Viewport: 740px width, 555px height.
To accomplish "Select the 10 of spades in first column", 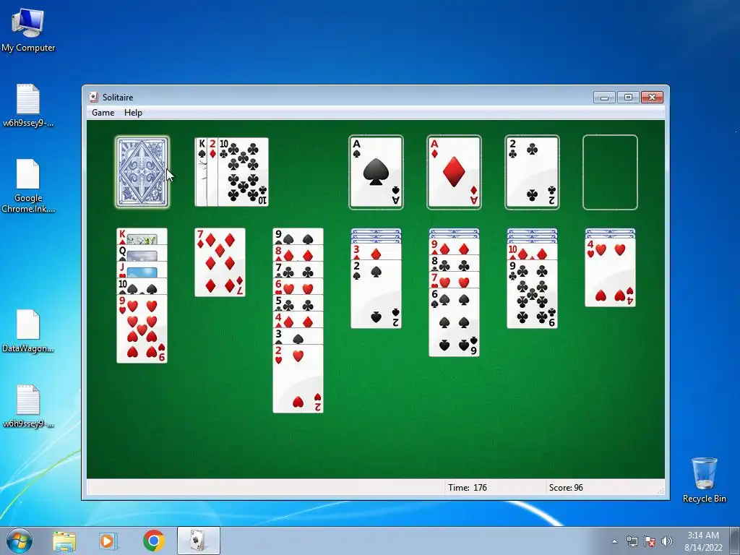I will (x=142, y=286).
